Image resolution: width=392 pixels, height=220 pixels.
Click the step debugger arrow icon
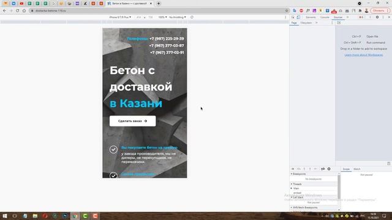[x=316, y=169]
